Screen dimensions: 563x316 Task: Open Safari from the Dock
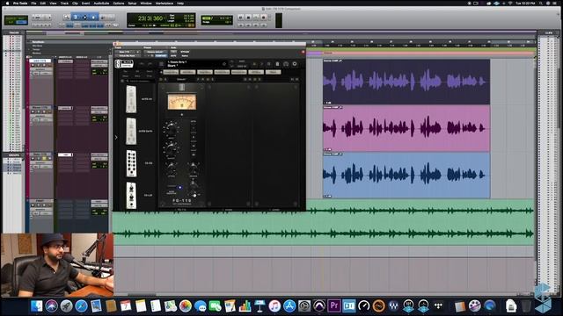pyautogui.click(x=81, y=306)
